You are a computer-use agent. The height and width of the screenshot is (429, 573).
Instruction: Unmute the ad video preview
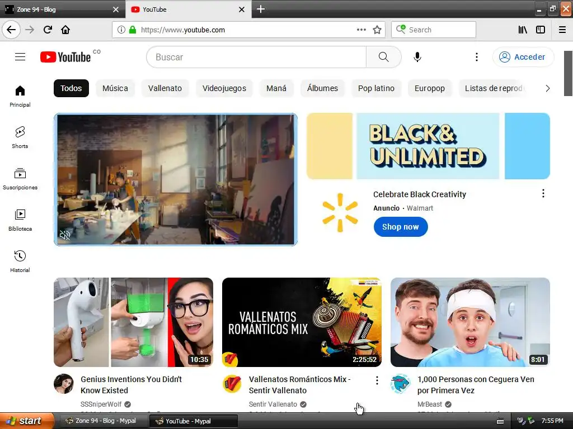(x=65, y=235)
